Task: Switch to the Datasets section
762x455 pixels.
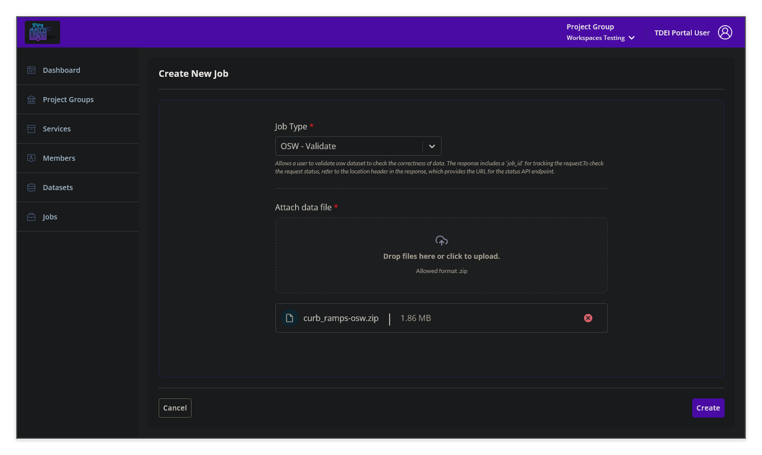Action: click(x=58, y=187)
